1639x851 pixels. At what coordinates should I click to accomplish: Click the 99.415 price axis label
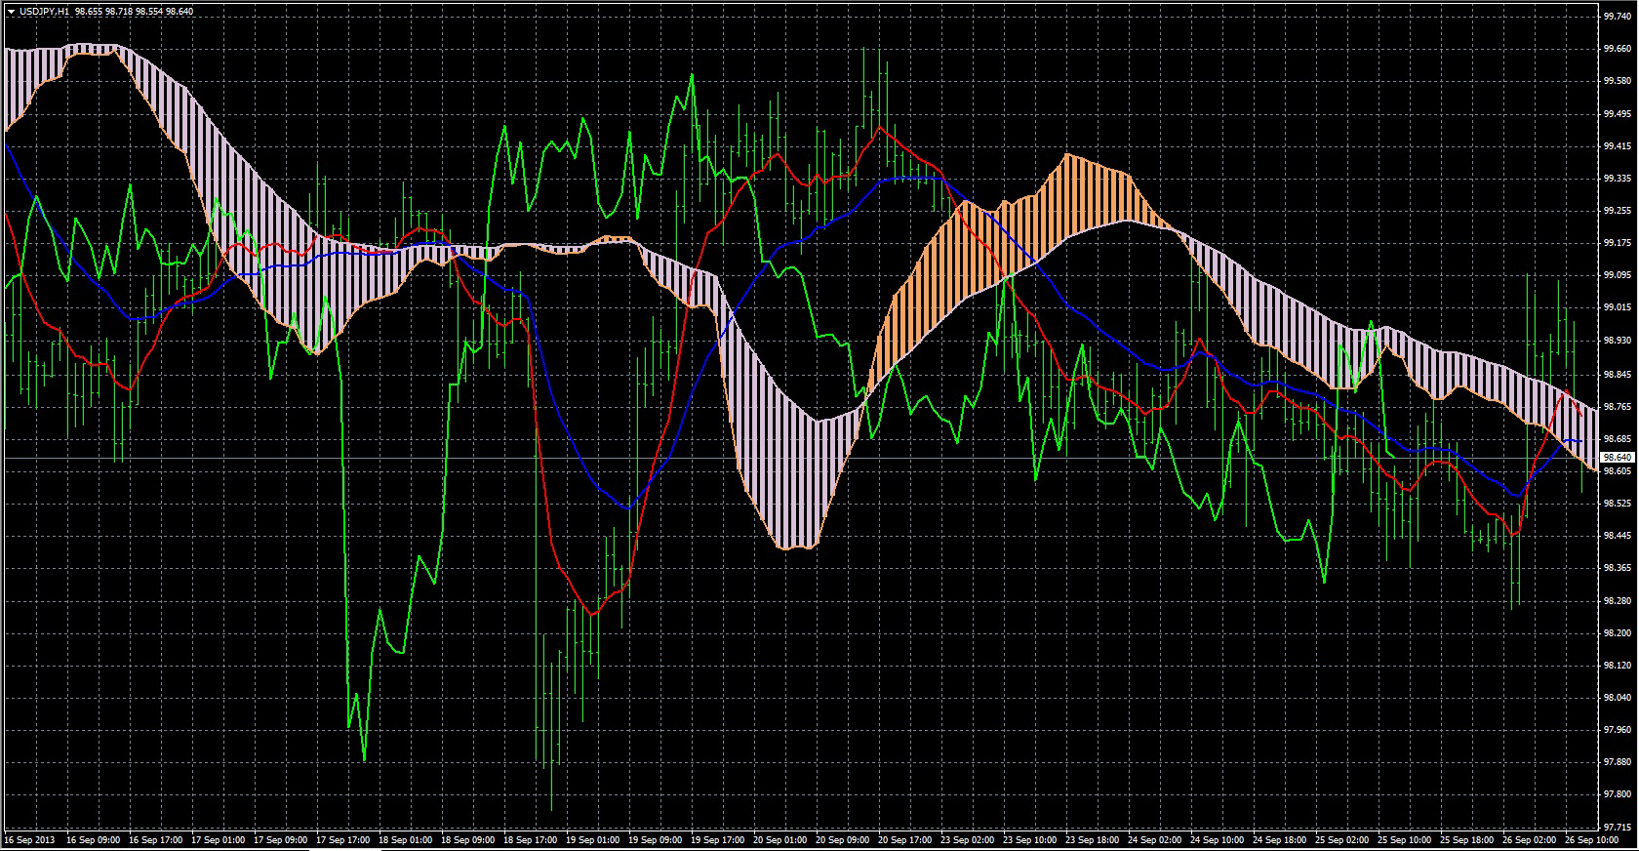pyautogui.click(x=1616, y=146)
